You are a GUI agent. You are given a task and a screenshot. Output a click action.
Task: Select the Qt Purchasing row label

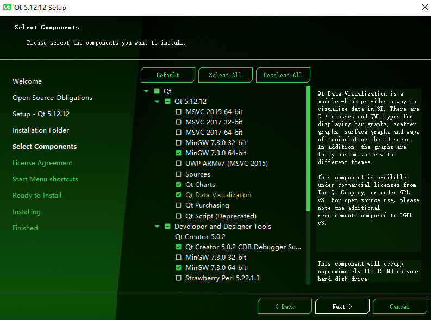click(207, 205)
